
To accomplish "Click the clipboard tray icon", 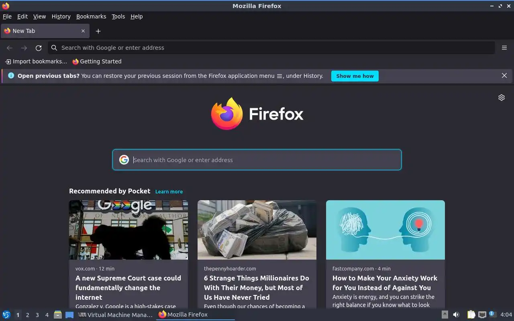I will pyautogui.click(x=471, y=315).
